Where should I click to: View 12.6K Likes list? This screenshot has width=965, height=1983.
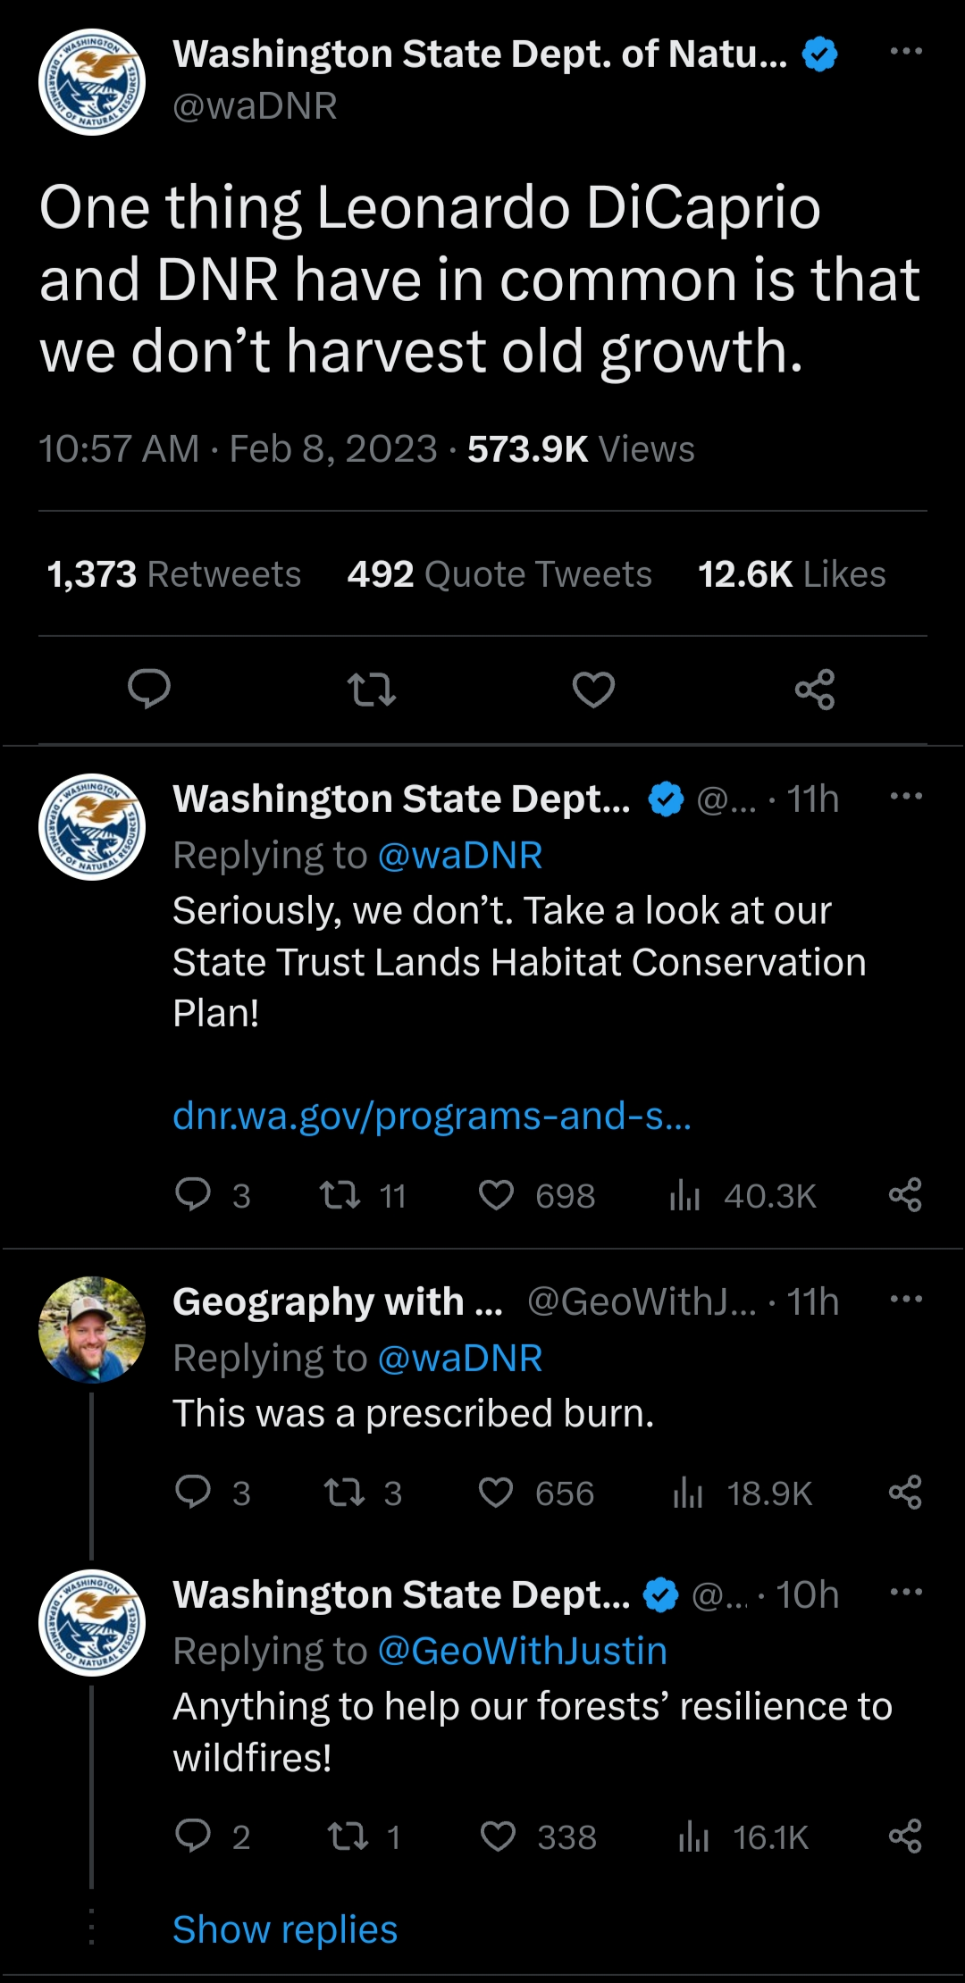[792, 574]
